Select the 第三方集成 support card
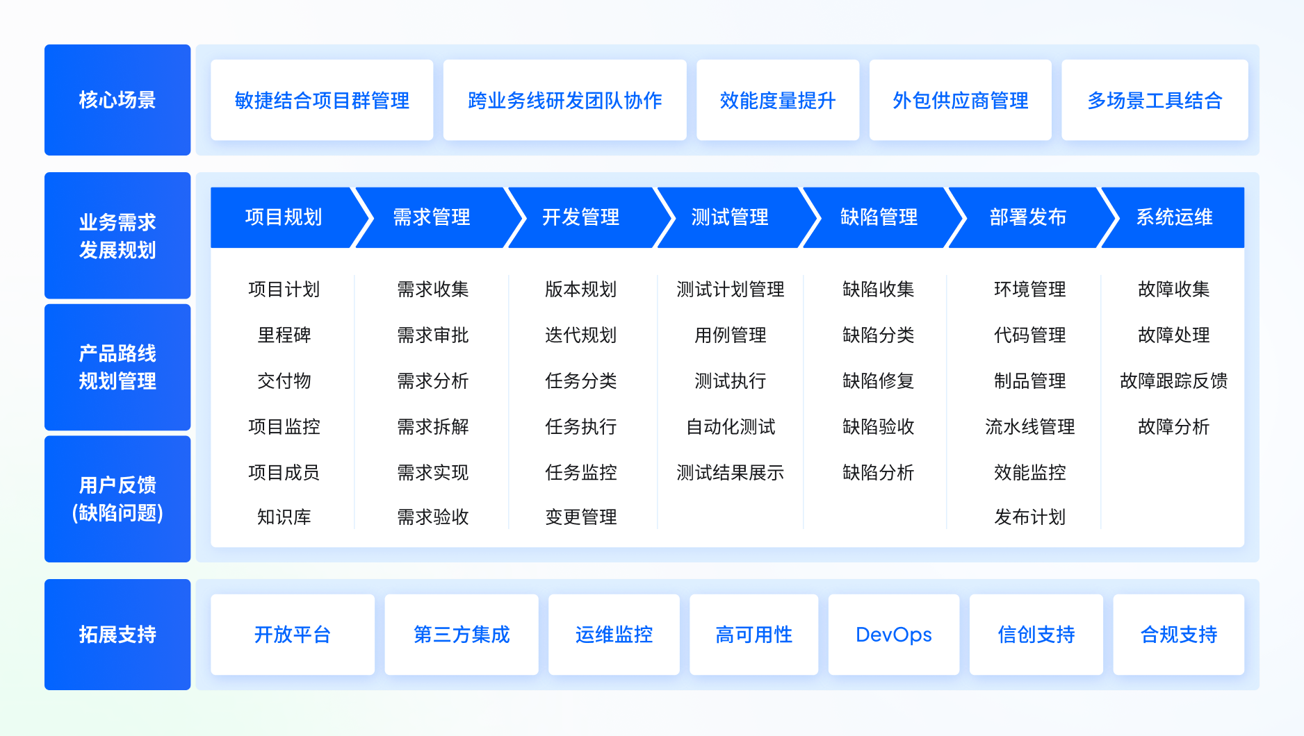This screenshot has width=1304, height=736. (x=462, y=634)
